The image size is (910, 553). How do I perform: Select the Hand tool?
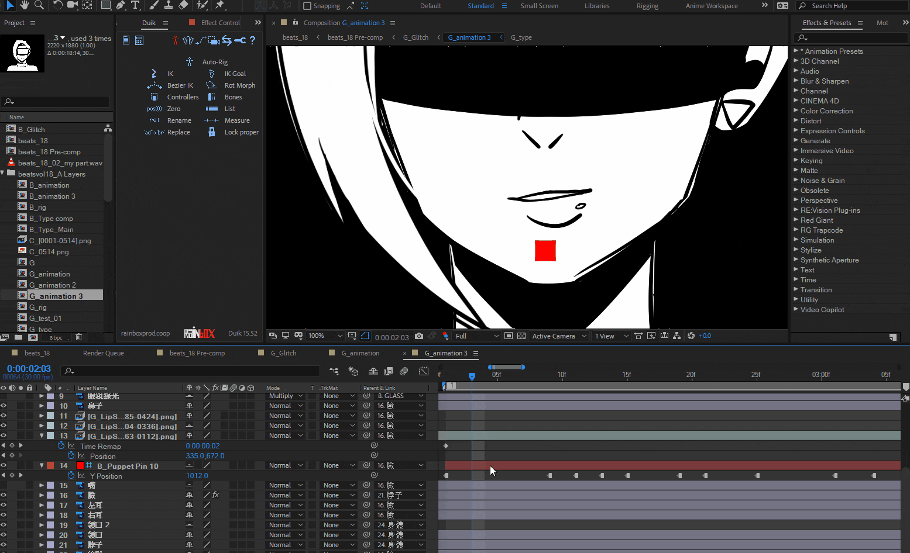pos(25,5)
